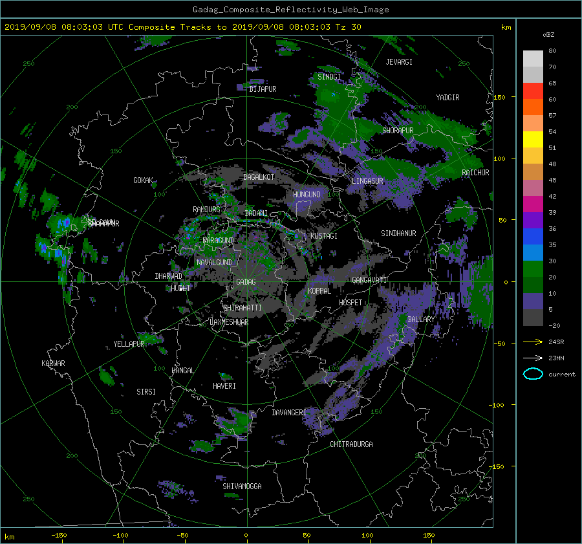Click the RAICHUR city label
The width and height of the screenshot is (582, 544).
tap(475, 173)
